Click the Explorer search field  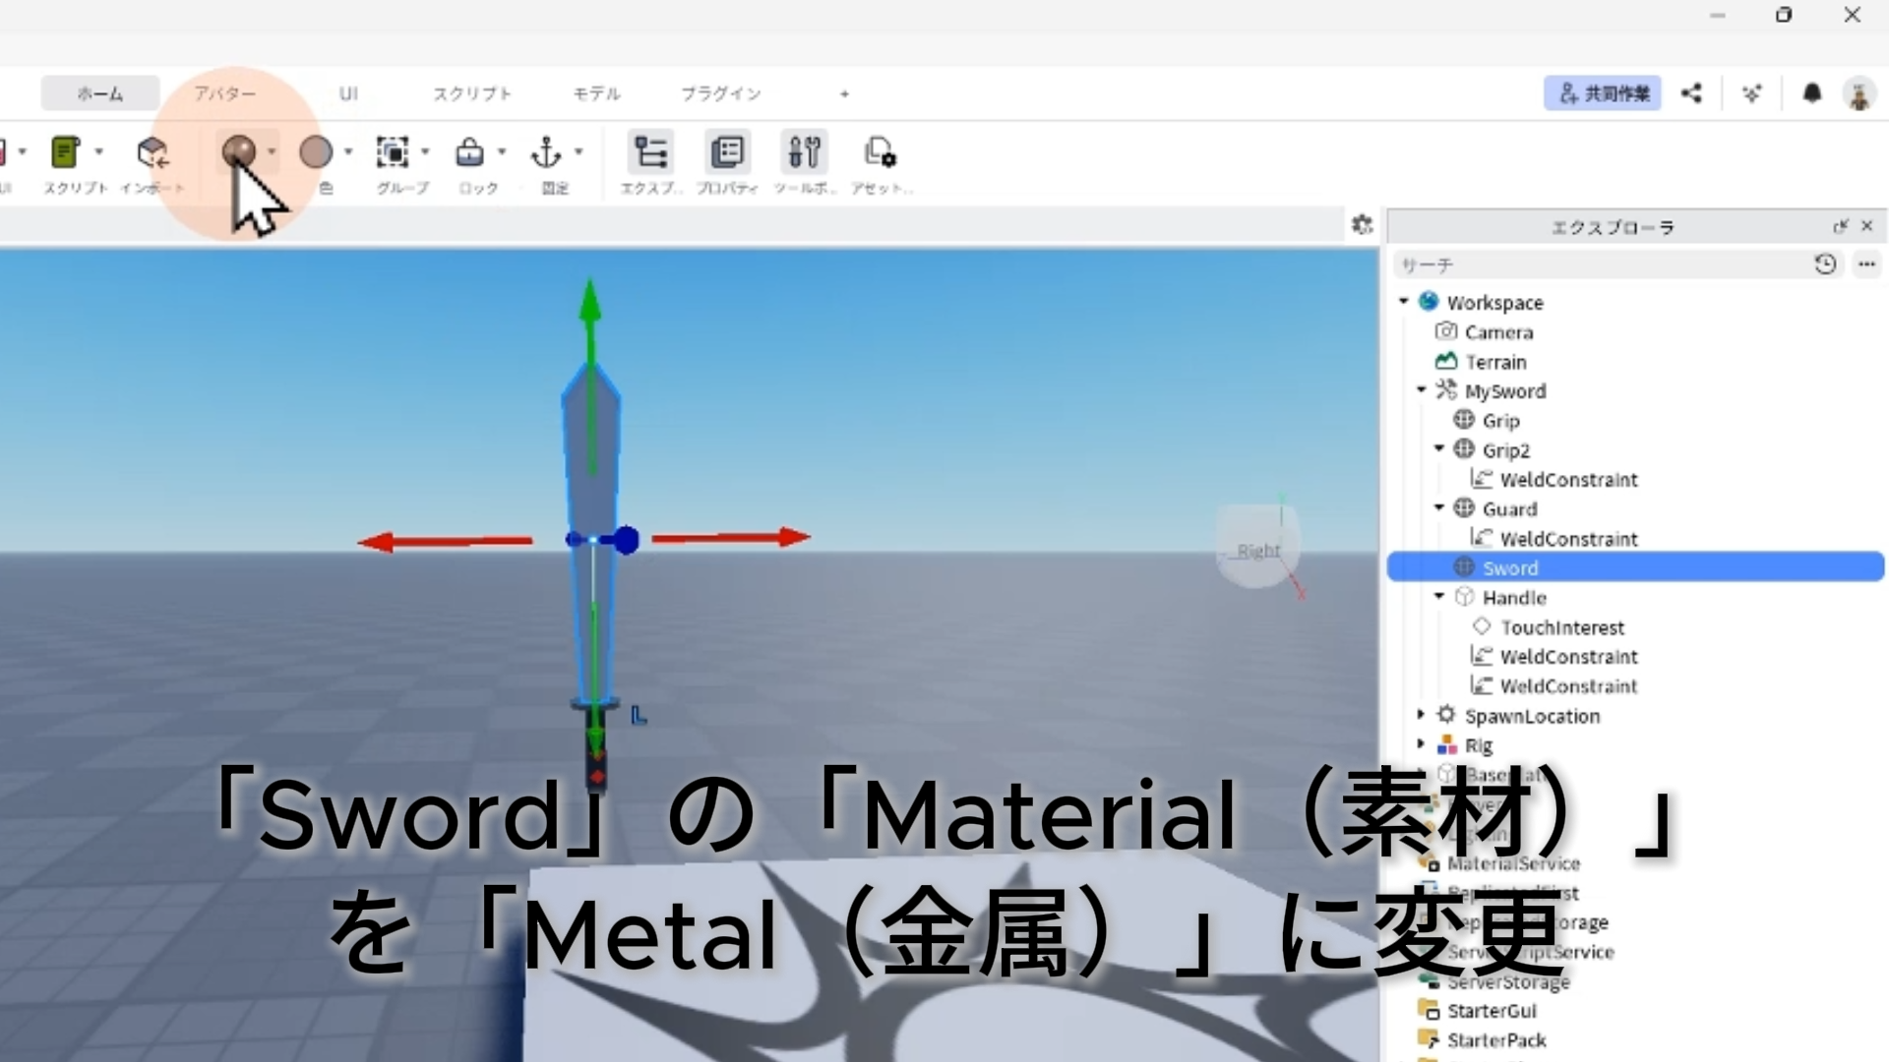click(x=1594, y=265)
